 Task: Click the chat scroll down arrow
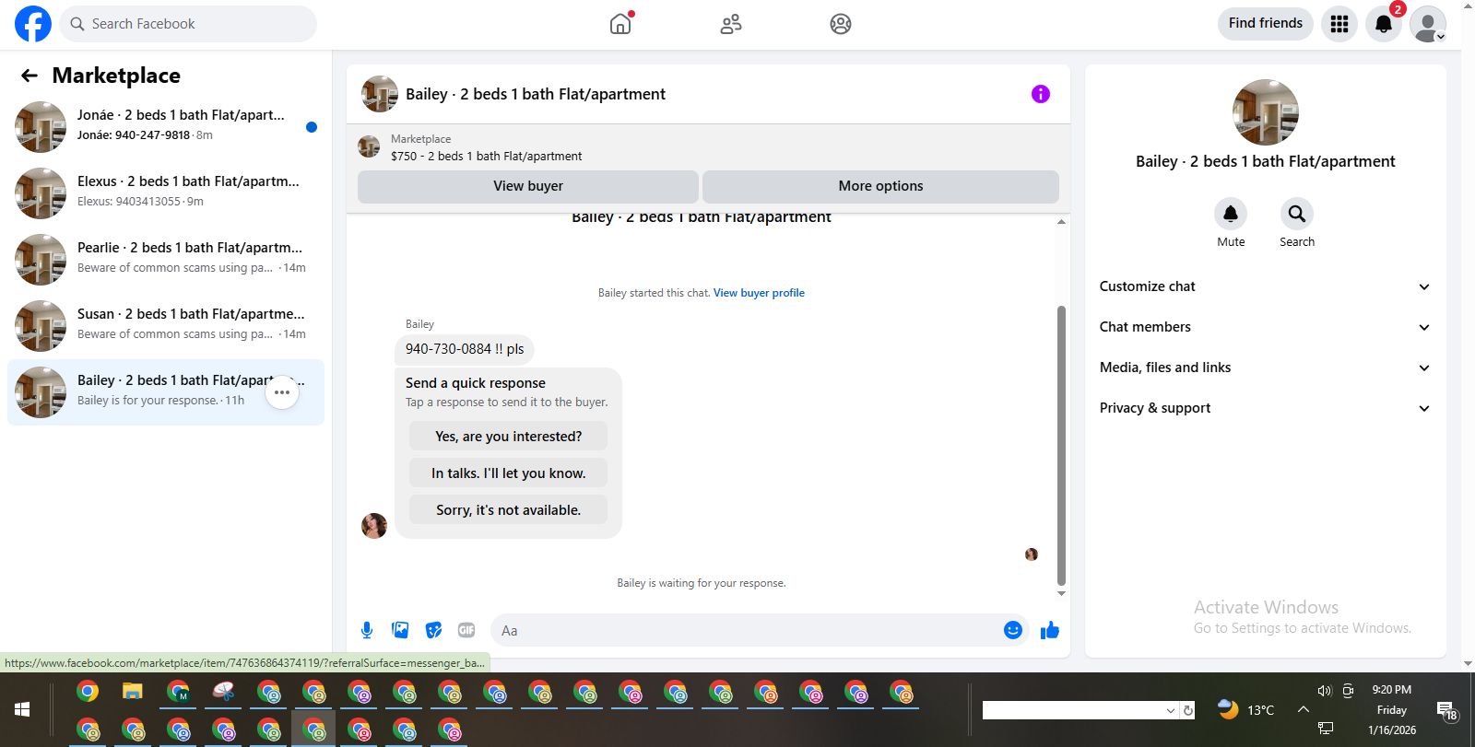coord(1061,593)
